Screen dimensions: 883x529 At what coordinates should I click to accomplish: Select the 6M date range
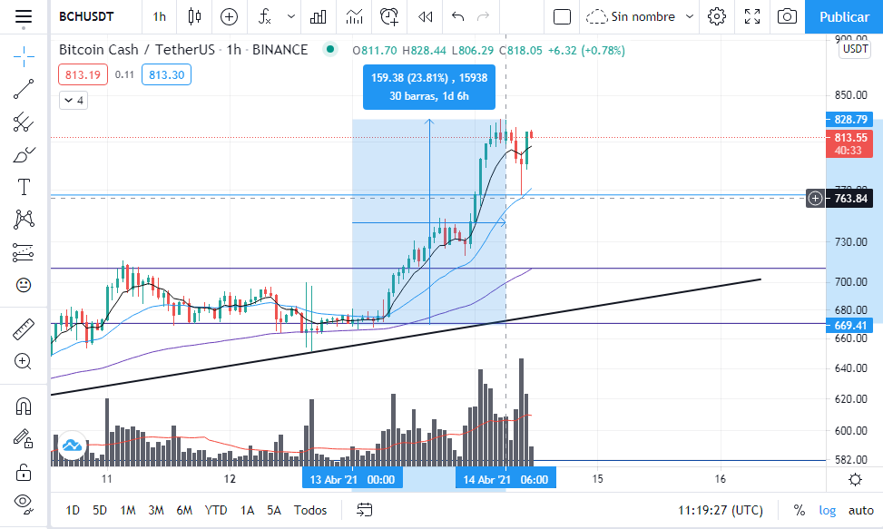pos(184,511)
